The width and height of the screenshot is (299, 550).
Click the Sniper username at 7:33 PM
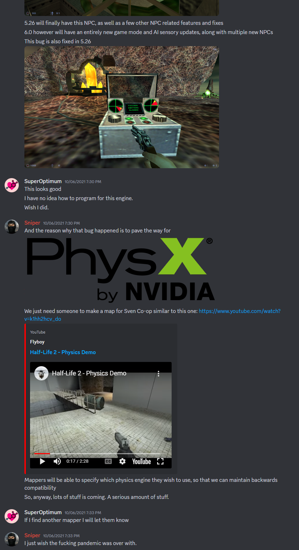(32, 535)
